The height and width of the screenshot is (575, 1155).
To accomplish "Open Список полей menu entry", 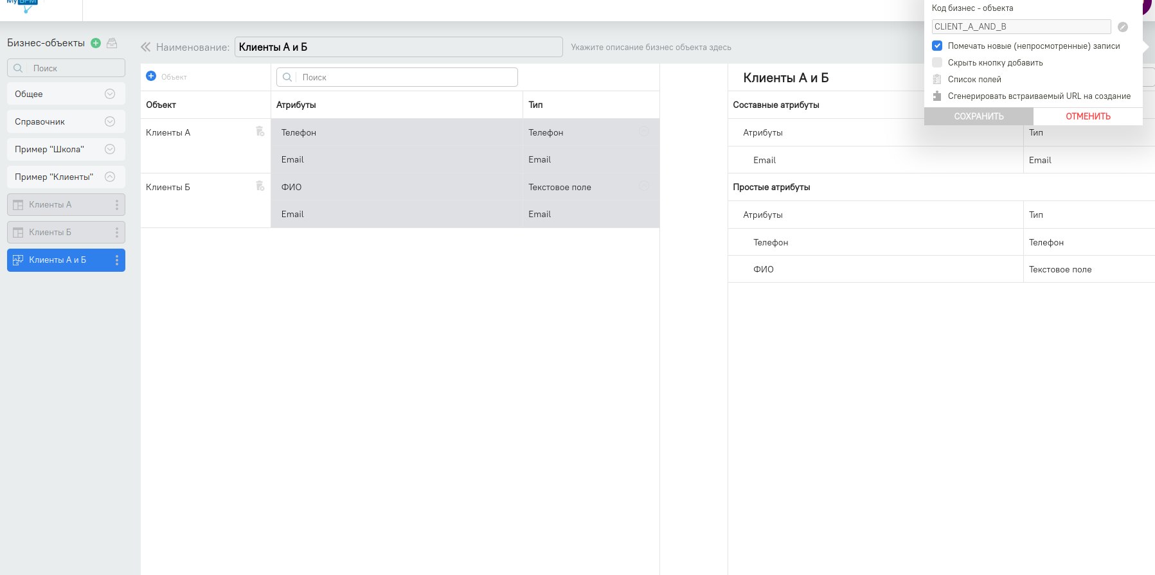I will tap(974, 80).
